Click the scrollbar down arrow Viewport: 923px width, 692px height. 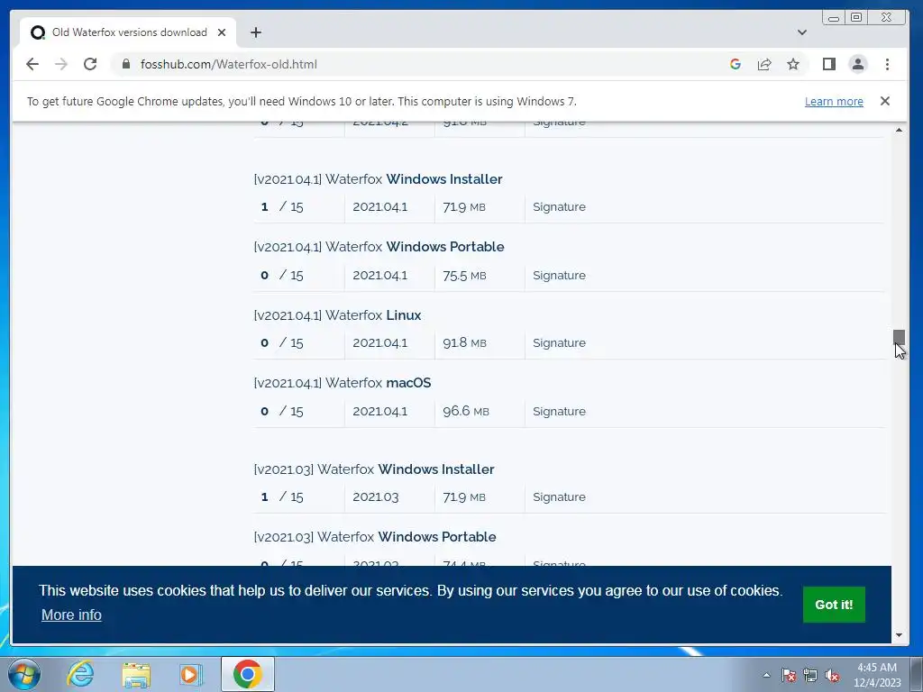[x=899, y=635]
